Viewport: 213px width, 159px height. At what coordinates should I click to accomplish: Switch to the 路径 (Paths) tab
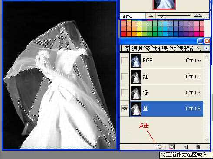[x=148, y=49]
